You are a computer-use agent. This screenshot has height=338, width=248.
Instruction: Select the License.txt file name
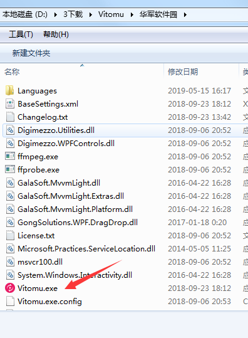click(36, 235)
